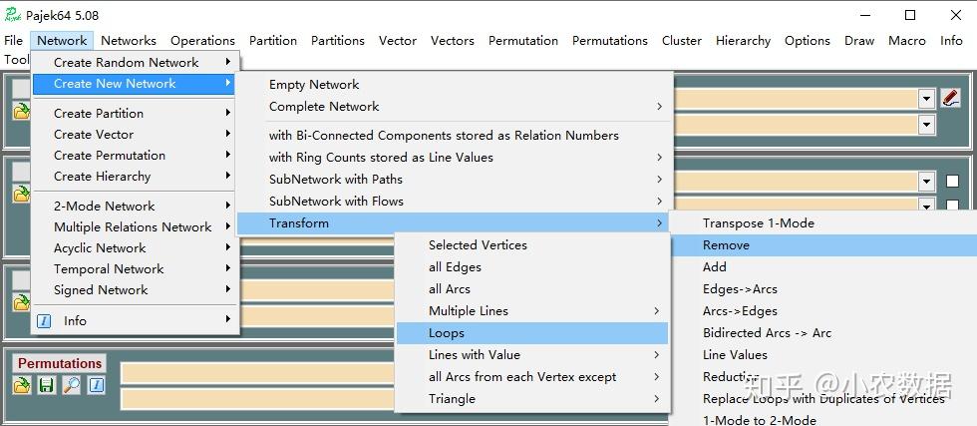Choose Loops from the Remove submenu
This screenshot has height=426, width=977.
(x=447, y=333)
